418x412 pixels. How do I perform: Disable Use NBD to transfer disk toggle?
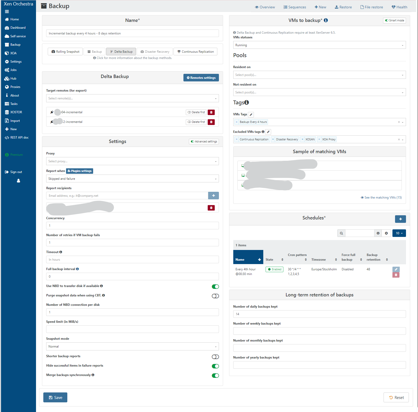(x=215, y=286)
